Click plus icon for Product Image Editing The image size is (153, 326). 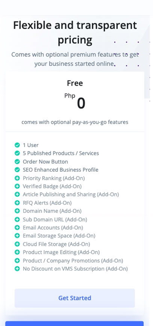17,252
